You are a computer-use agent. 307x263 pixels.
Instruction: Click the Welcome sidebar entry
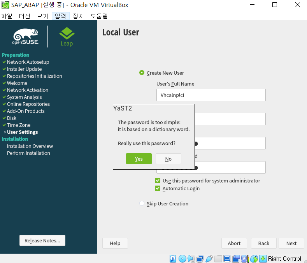17,83
